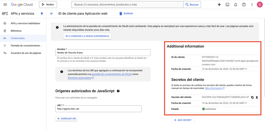This screenshot has height=131, width=265.
Task: Click the page title ID de cliente para Aplicación web
Action: [83, 14]
